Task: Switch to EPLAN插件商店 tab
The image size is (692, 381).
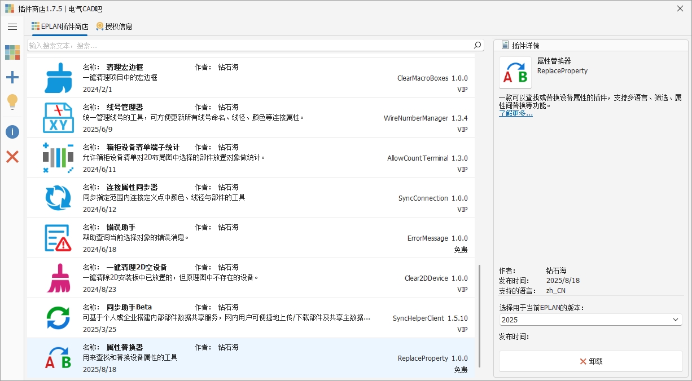Action: tap(60, 26)
